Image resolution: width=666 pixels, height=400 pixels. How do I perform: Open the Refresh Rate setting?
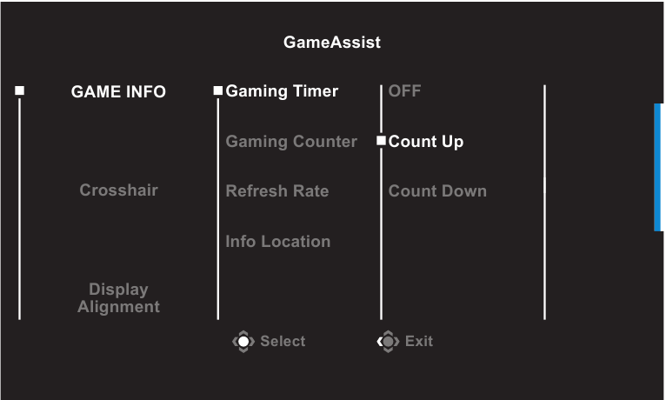click(x=277, y=190)
